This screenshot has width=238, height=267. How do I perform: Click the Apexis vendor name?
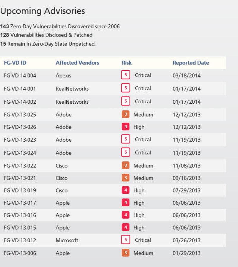pyautogui.click(x=63, y=75)
